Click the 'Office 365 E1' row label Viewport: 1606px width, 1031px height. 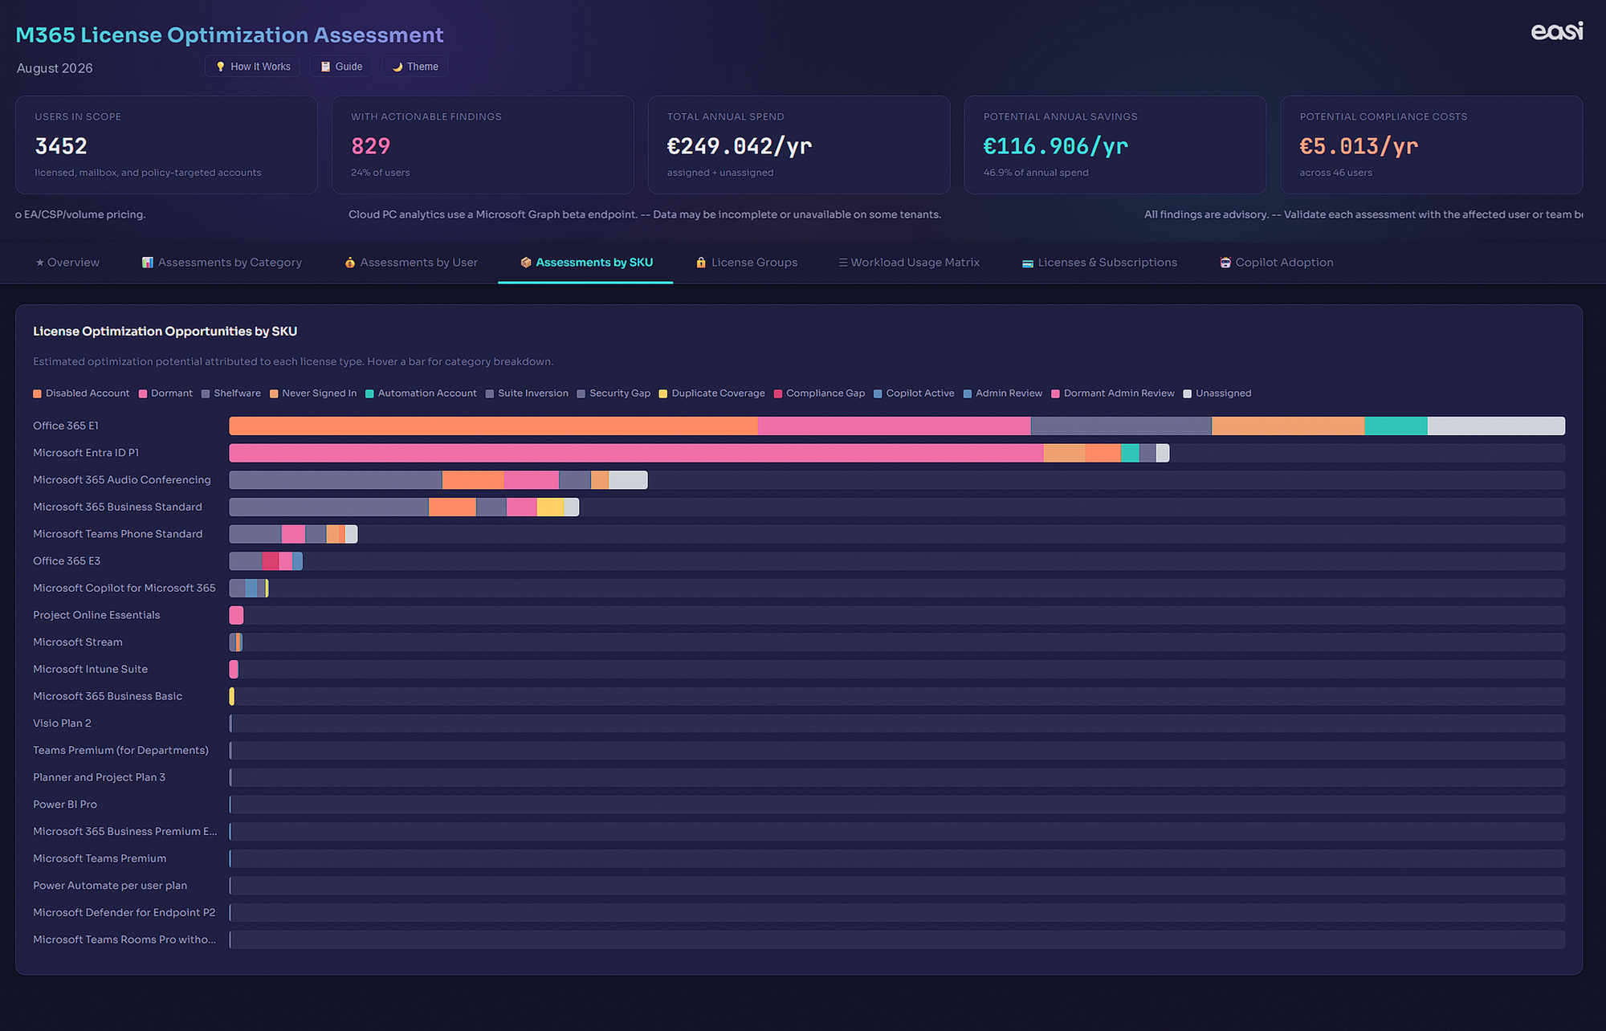(x=66, y=426)
